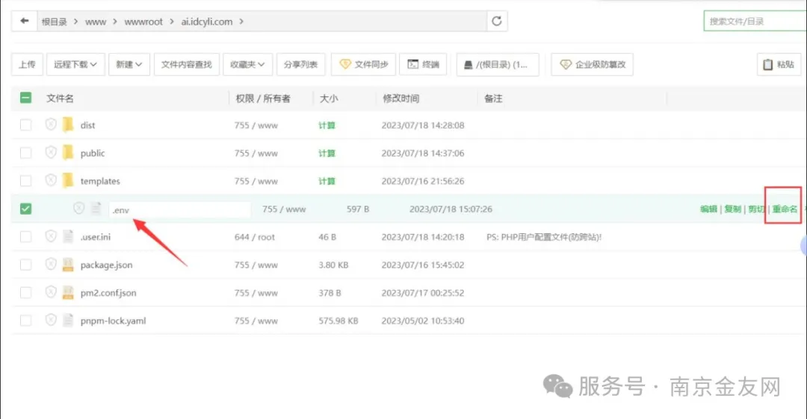The height and width of the screenshot is (419, 807).
Task: Click 重命名 action for .env
Action: coord(785,209)
